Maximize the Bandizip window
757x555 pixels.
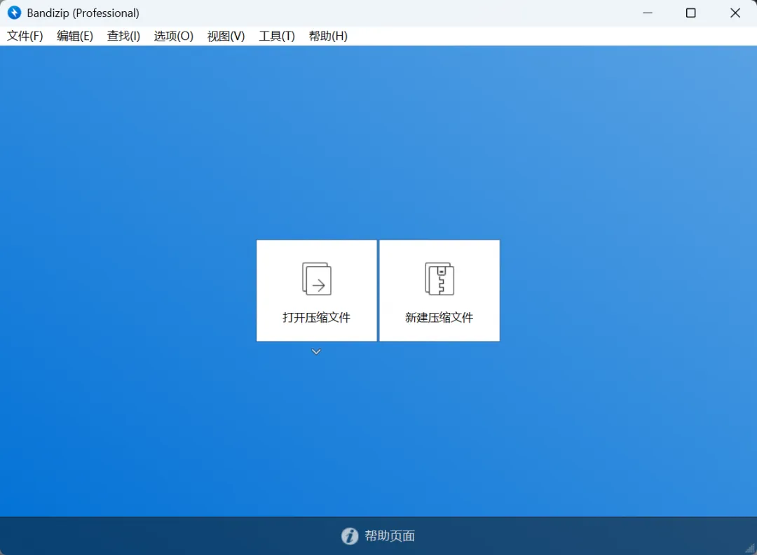coord(691,13)
